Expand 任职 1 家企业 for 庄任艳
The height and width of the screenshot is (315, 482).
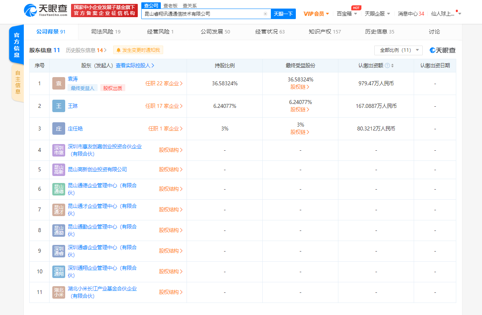coord(165,128)
